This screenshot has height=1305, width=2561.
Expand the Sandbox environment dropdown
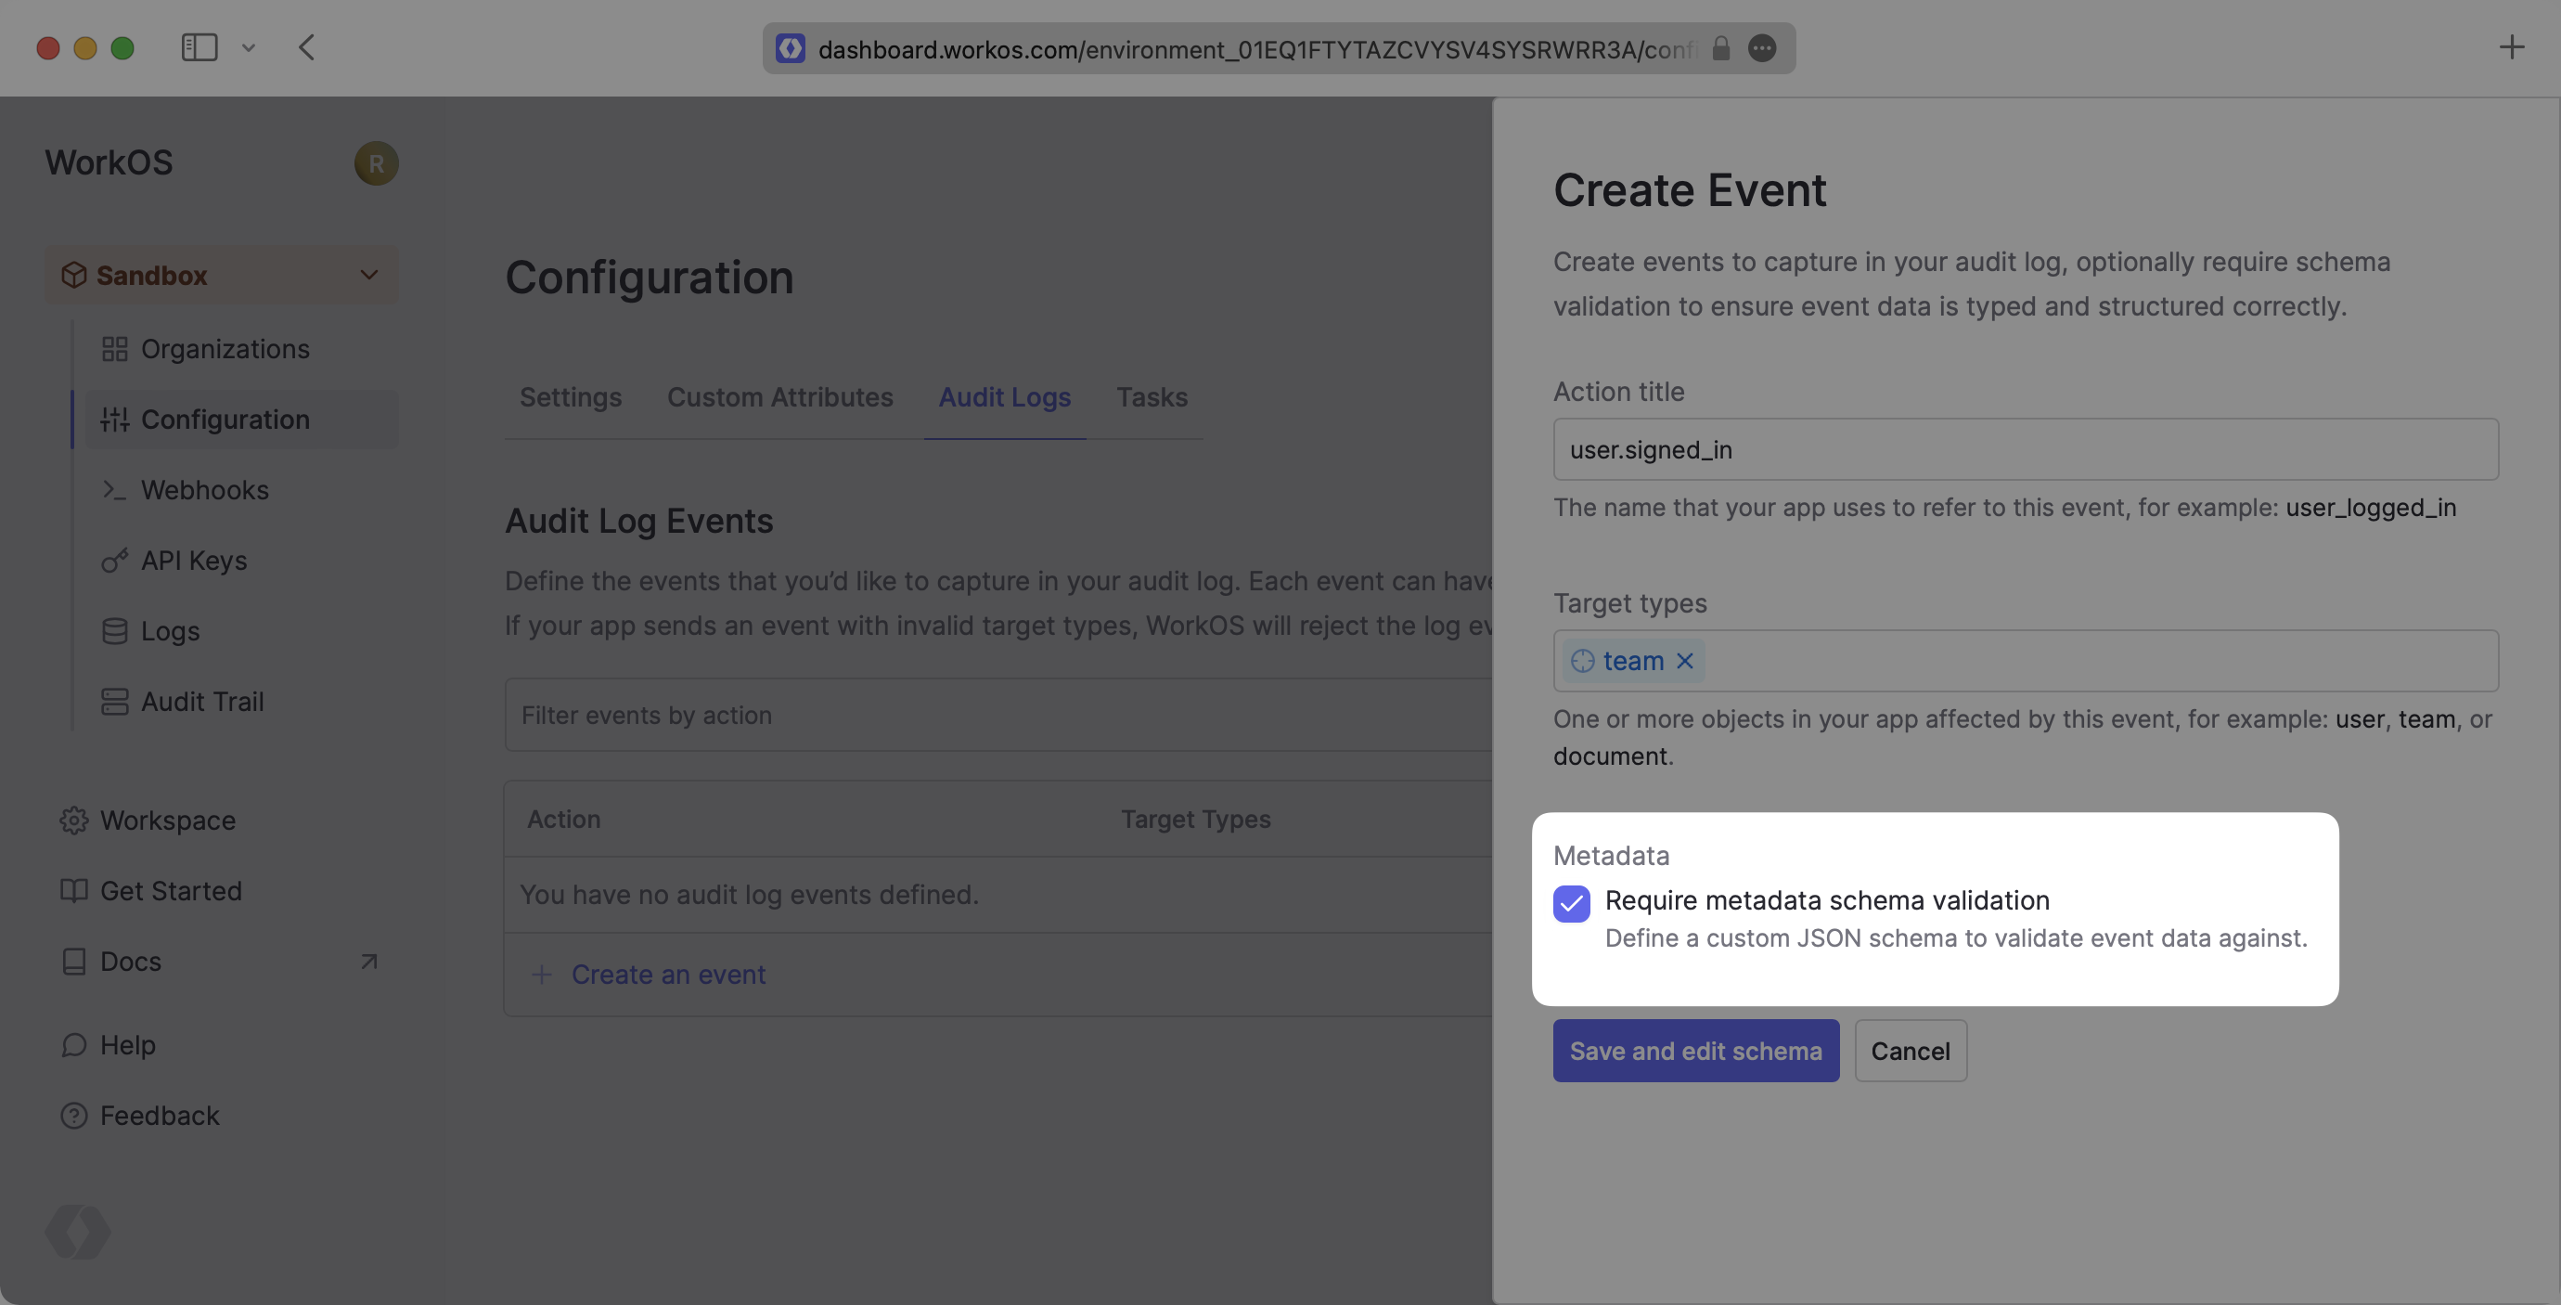point(369,276)
